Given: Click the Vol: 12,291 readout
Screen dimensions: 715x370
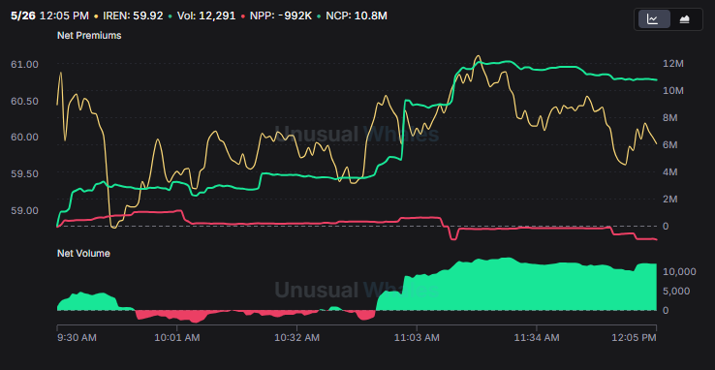Looking at the screenshot, I should pos(206,15).
